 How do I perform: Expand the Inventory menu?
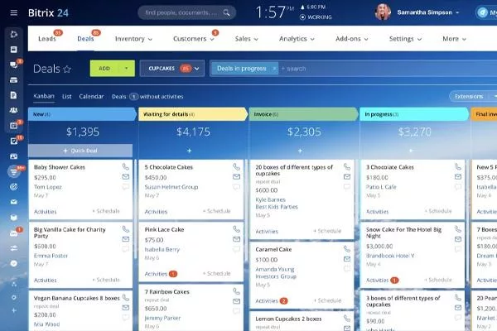(x=134, y=39)
